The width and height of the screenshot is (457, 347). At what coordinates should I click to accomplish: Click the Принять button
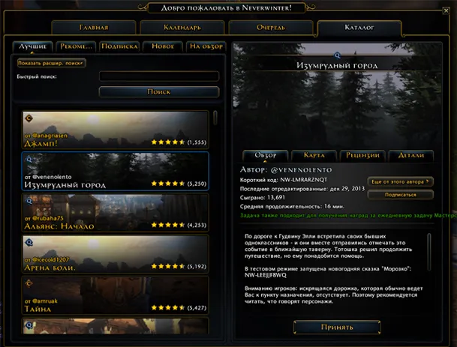[337, 328]
